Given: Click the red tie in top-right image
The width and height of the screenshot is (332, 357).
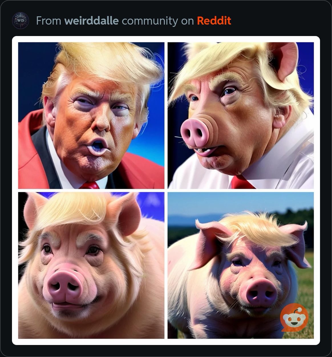Looking at the screenshot, I should 242,183.
